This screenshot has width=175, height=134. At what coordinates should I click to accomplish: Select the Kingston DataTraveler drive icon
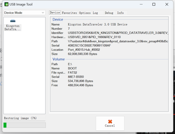click(13, 21)
